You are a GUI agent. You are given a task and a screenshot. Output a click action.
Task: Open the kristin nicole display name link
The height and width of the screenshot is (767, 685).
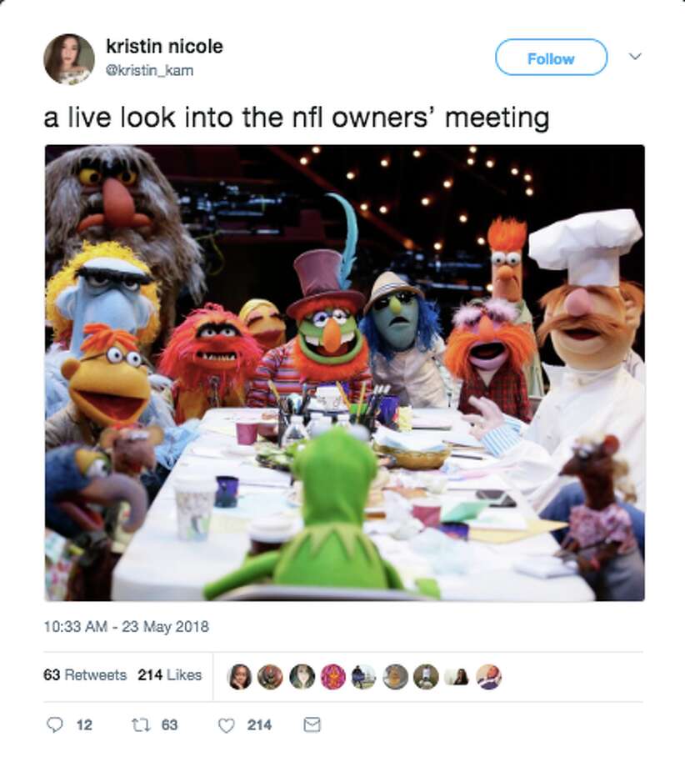point(164,47)
